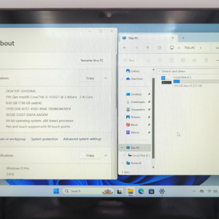Go up one folder level in File Explorer
The width and height of the screenshot is (219, 219).
pos(147,48)
